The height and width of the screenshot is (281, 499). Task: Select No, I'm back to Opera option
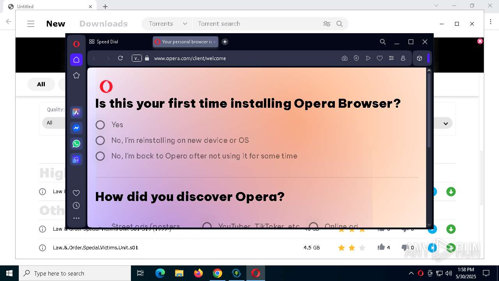(x=100, y=156)
